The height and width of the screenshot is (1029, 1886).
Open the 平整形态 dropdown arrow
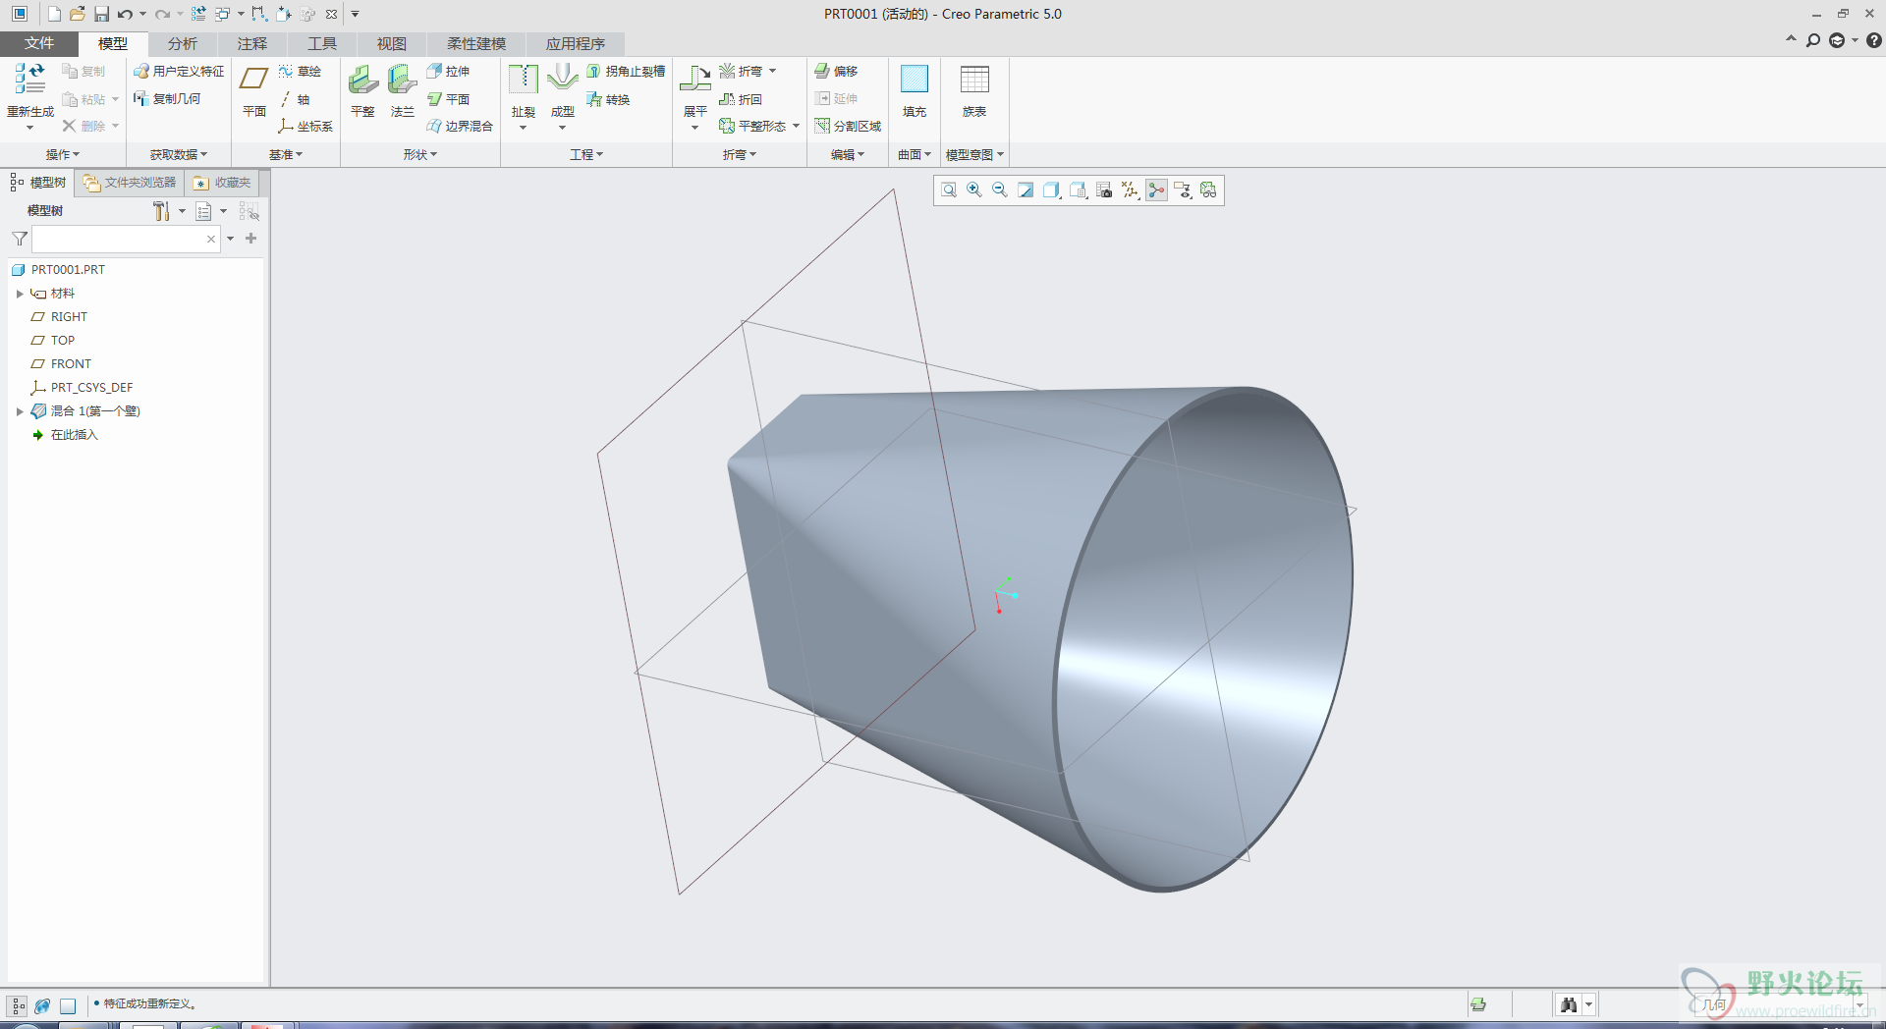(x=796, y=127)
